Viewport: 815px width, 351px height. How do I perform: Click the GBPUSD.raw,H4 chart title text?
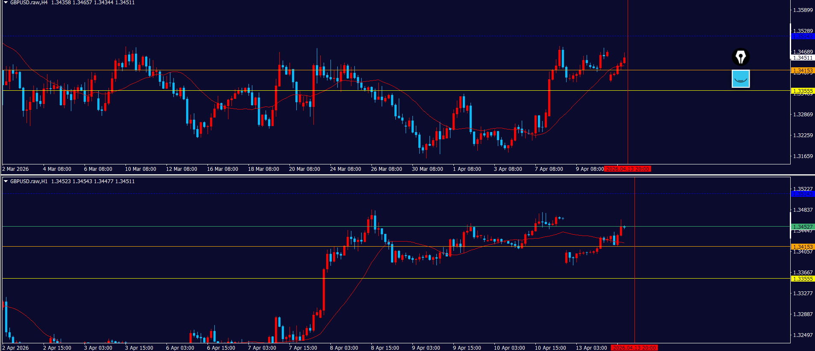click(29, 3)
